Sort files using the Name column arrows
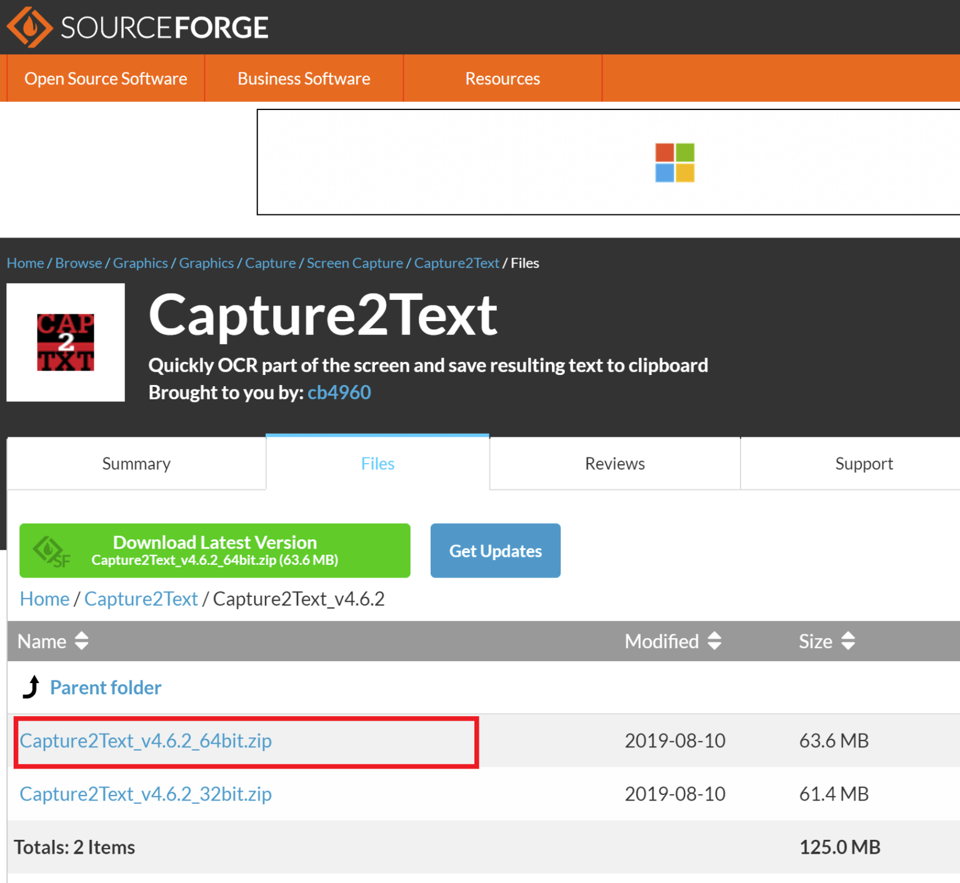Screen dimensions: 960x883 click(x=81, y=641)
